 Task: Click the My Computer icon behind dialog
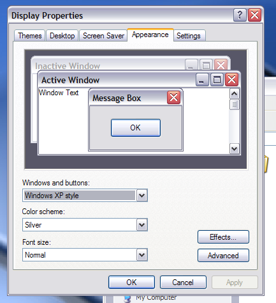pos(127,299)
